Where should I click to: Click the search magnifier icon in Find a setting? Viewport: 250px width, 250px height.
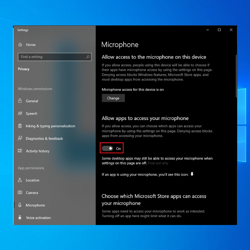click(x=88, y=57)
